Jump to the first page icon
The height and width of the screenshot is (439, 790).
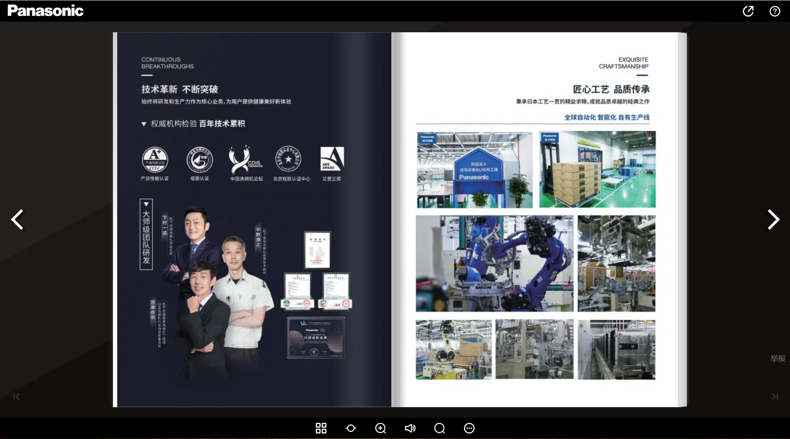pyautogui.click(x=16, y=397)
